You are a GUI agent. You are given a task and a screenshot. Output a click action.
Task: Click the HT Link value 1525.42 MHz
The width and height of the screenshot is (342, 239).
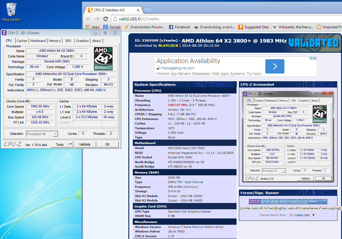(x=40, y=122)
